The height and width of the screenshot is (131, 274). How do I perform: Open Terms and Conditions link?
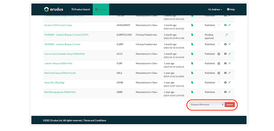click(95, 121)
